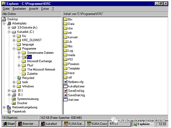Viewport: 171px width, 128px height.
Task: Open the Datei menu
Action: pyautogui.click(x=6, y=9)
